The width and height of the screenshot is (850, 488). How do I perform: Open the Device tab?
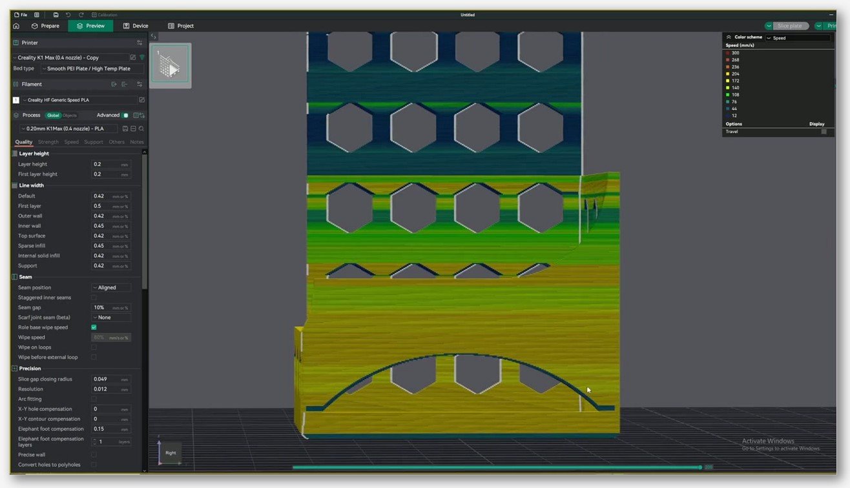[136, 26]
